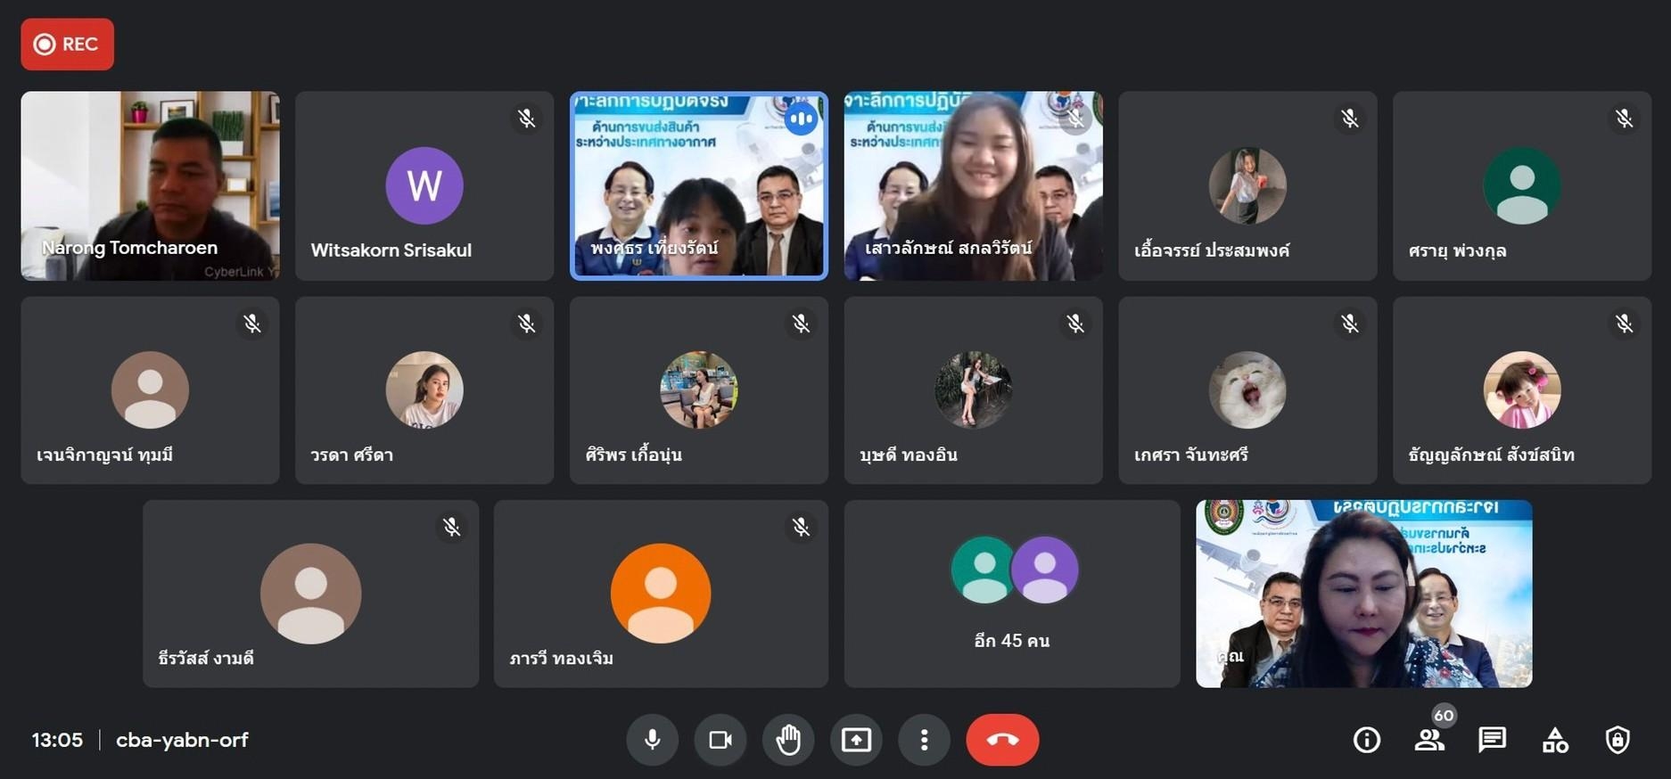
Task: Click the cat avatar participant tile
Action: pyautogui.click(x=1247, y=390)
